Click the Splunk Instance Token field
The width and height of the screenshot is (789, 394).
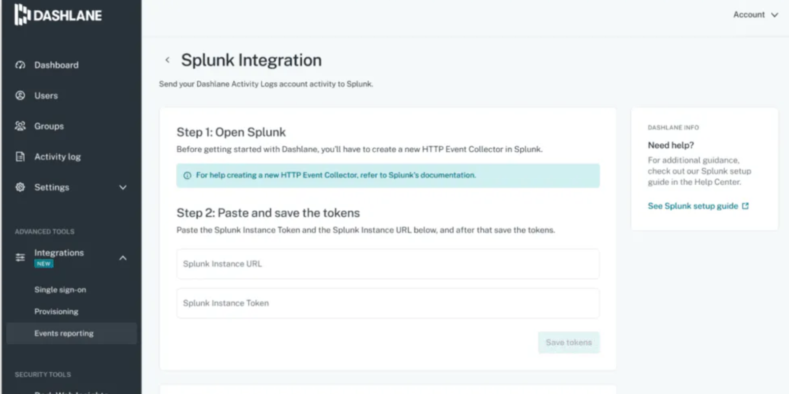[388, 303]
